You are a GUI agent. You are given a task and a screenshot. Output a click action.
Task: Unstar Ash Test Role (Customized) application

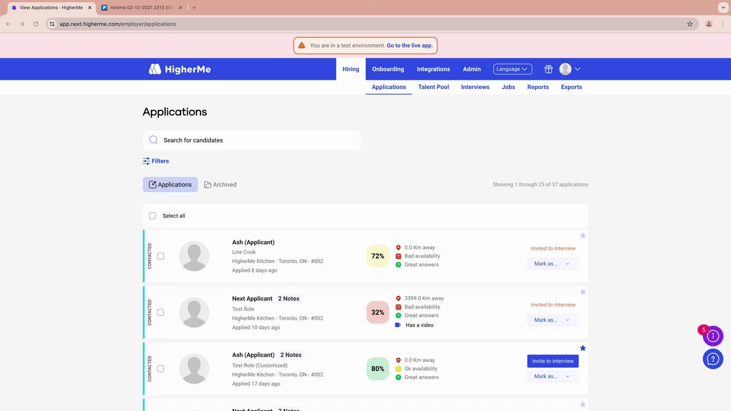coord(583,348)
